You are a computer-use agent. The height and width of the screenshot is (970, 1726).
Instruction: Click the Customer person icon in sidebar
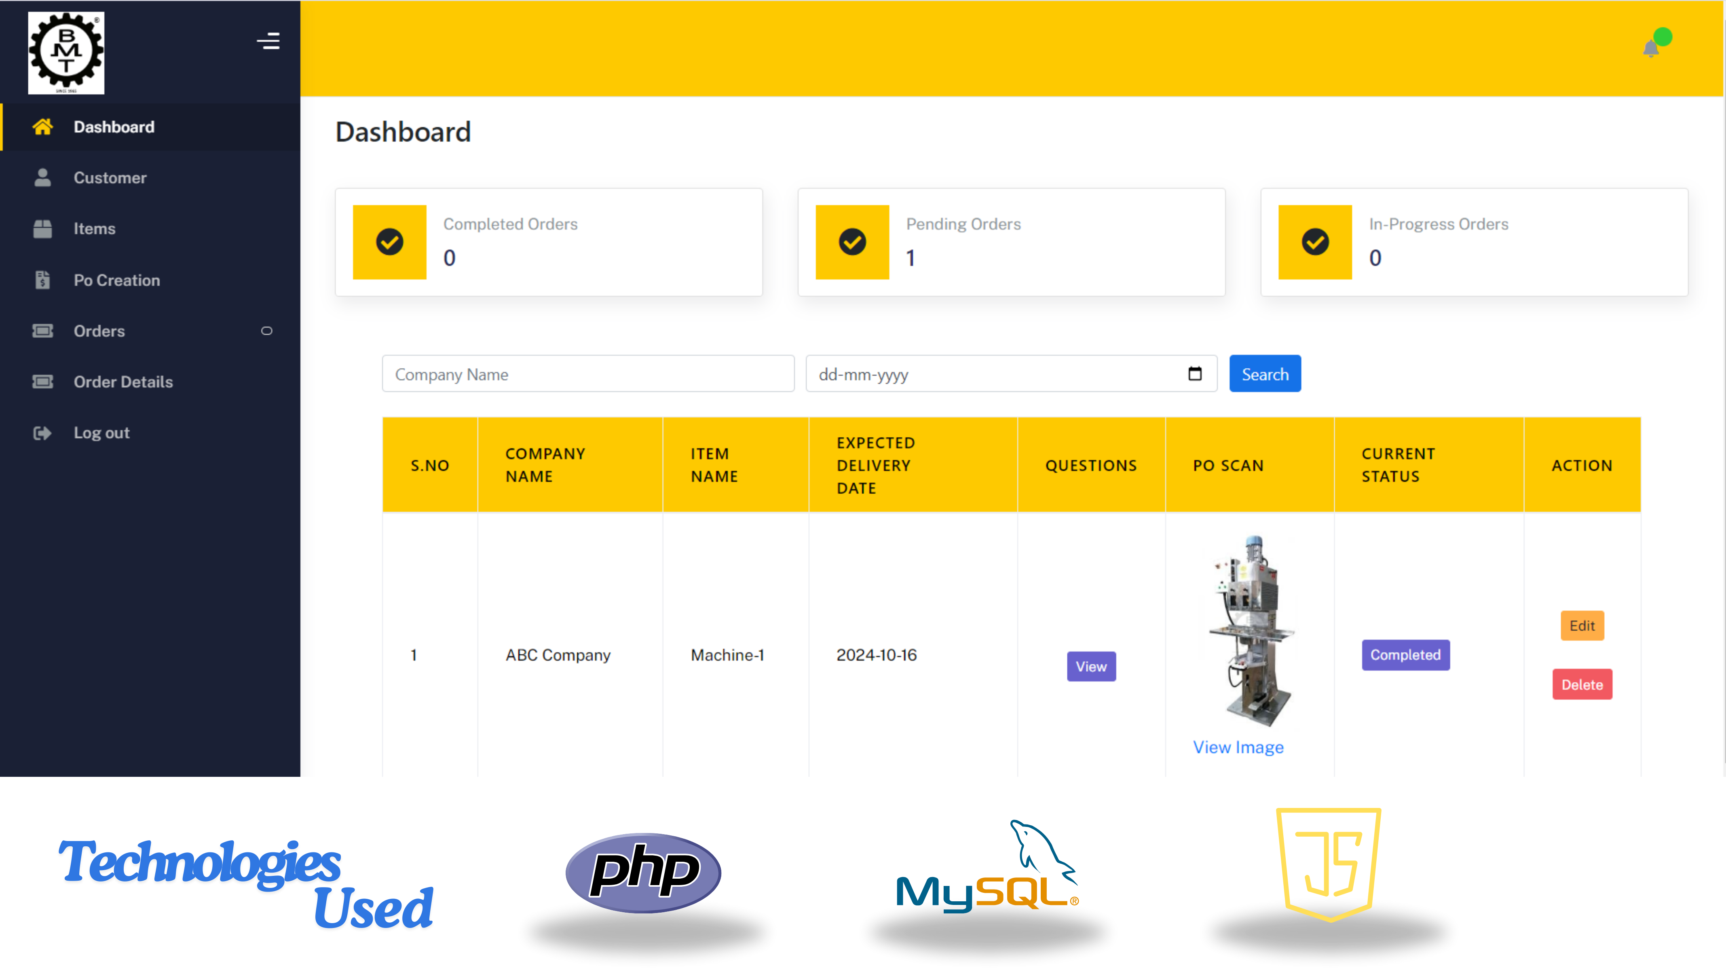[x=42, y=177]
